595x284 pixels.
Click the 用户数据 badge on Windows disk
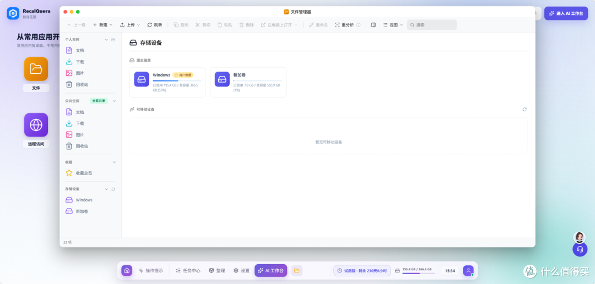click(183, 75)
